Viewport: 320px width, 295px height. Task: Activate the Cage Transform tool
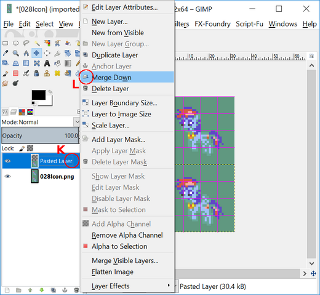pyautogui.click(x=37, y=63)
